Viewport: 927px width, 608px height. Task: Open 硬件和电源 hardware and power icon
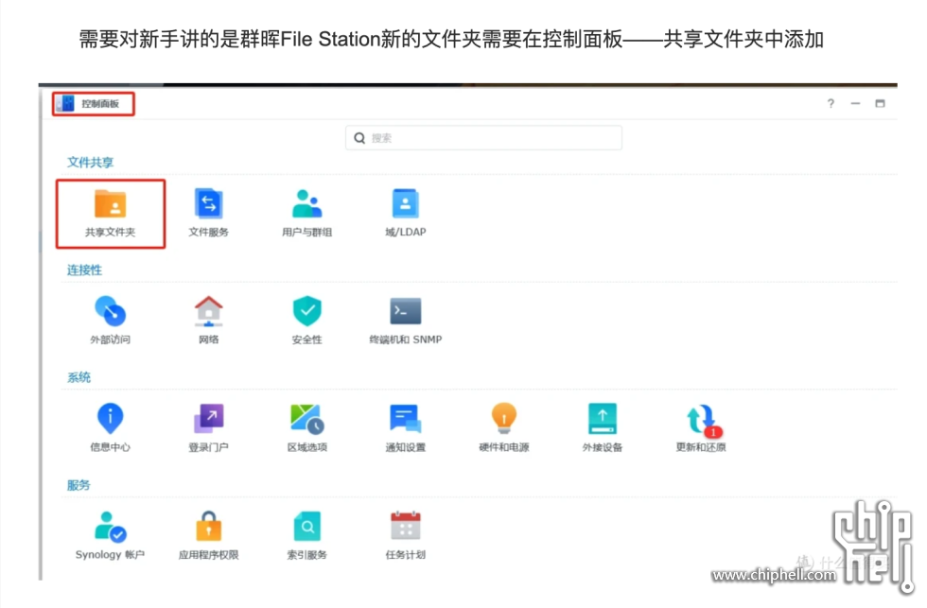[x=503, y=418]
